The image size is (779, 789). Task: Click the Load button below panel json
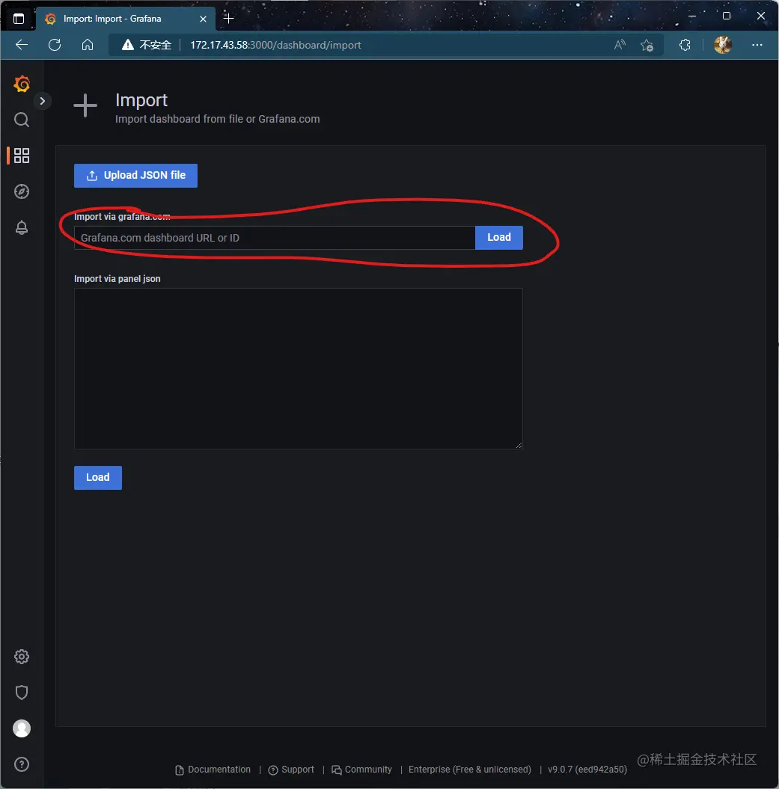[98, 478]
